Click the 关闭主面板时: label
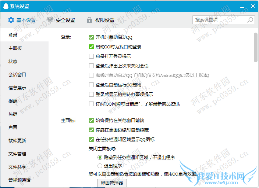 [x=102, y=149]
